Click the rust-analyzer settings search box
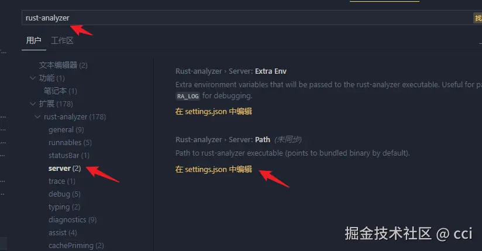 point(234,18)
